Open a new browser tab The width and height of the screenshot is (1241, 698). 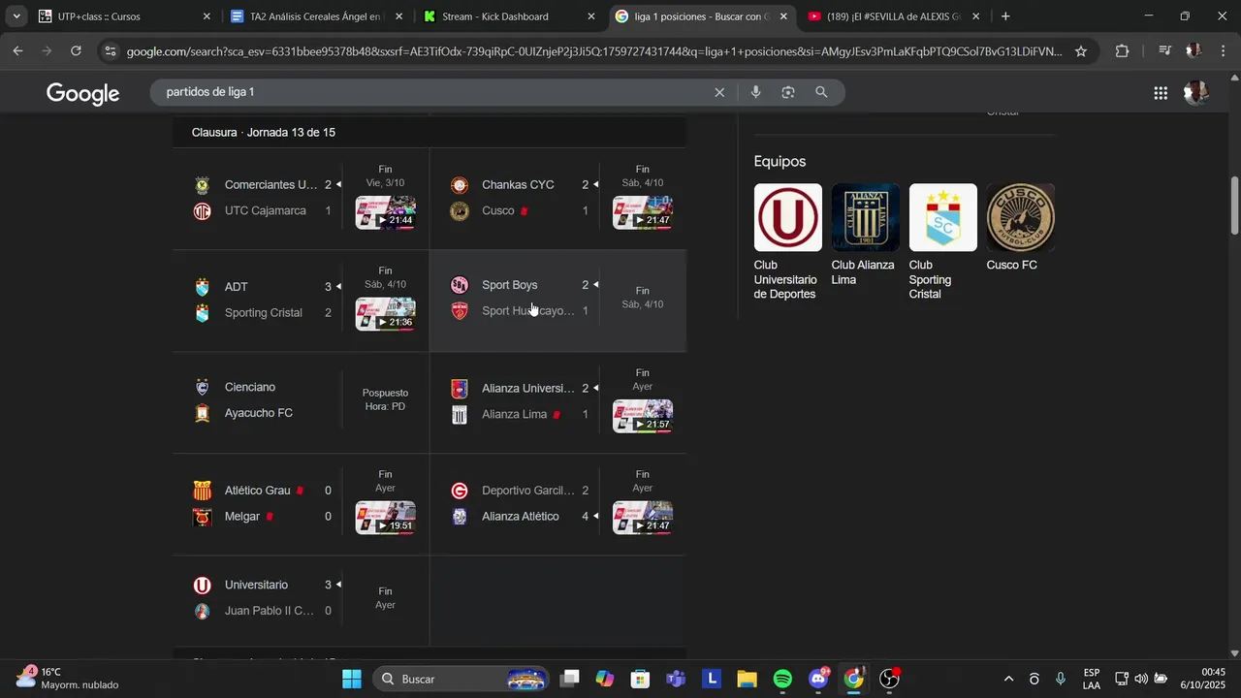tap(1005, 16)
